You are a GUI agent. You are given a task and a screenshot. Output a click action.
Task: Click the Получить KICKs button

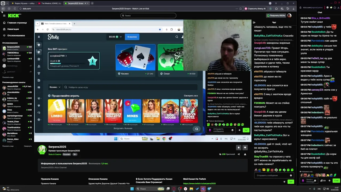(276, 15)
